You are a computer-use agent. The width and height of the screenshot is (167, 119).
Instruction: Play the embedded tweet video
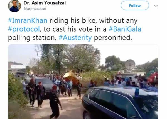pyautogui.click(x=83, y=82)
